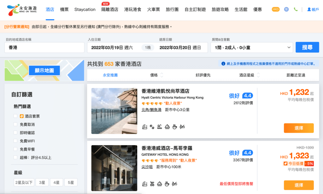Toggle the 2星及以下 star filter

[24, 182]
